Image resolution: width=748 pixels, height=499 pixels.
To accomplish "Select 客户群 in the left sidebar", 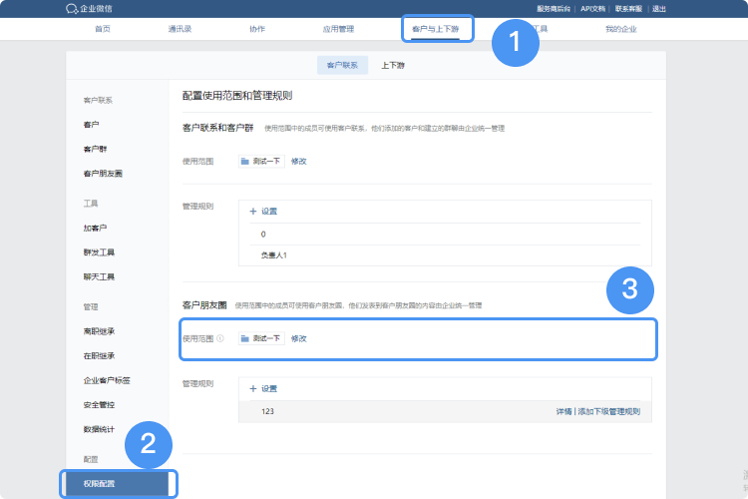I will (96, 149).
